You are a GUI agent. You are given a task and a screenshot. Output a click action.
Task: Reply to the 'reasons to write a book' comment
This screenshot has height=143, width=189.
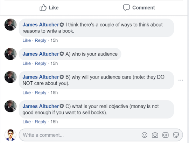[x=41, y=40]
